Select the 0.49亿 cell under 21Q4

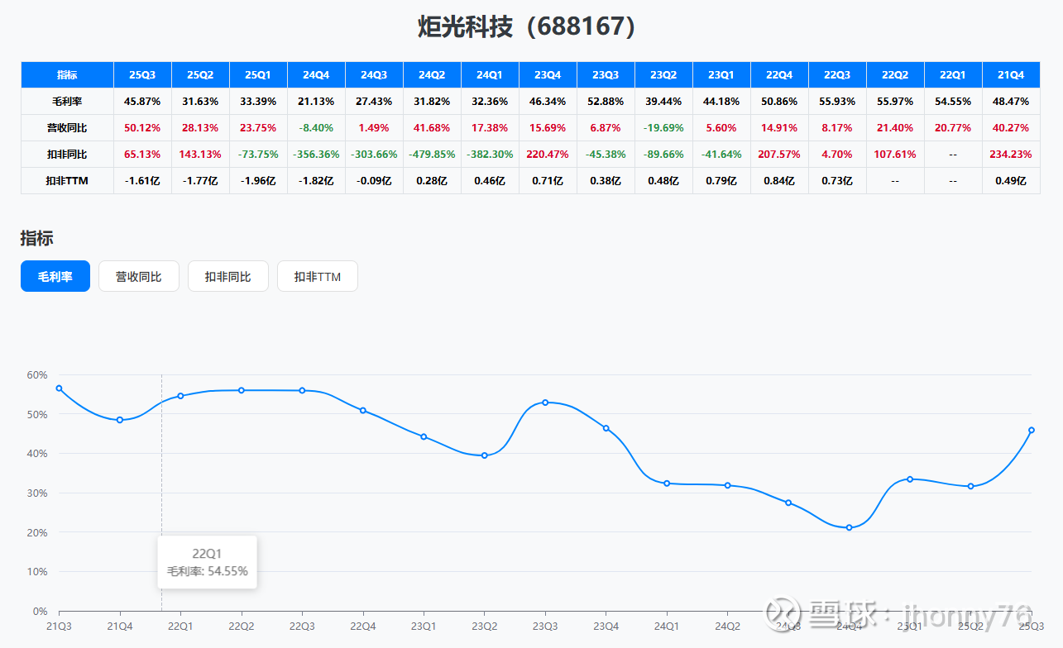coord(1011,181)
